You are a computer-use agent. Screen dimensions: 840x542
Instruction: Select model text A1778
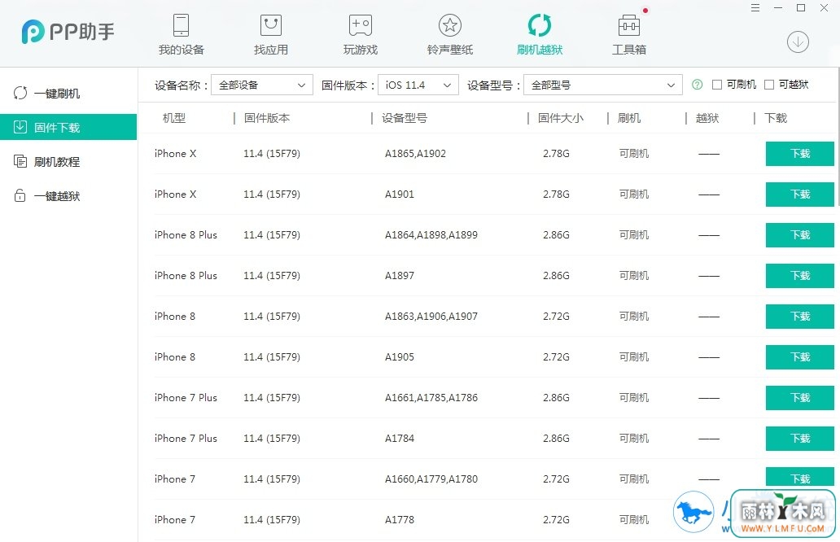click(400, 520)
